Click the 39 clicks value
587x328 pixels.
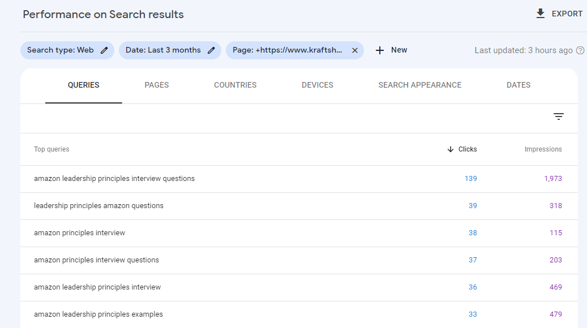(x=473, y=206)
